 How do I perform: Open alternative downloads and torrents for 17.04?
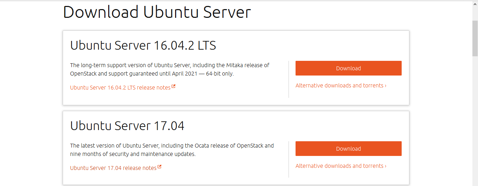(339, 166)
